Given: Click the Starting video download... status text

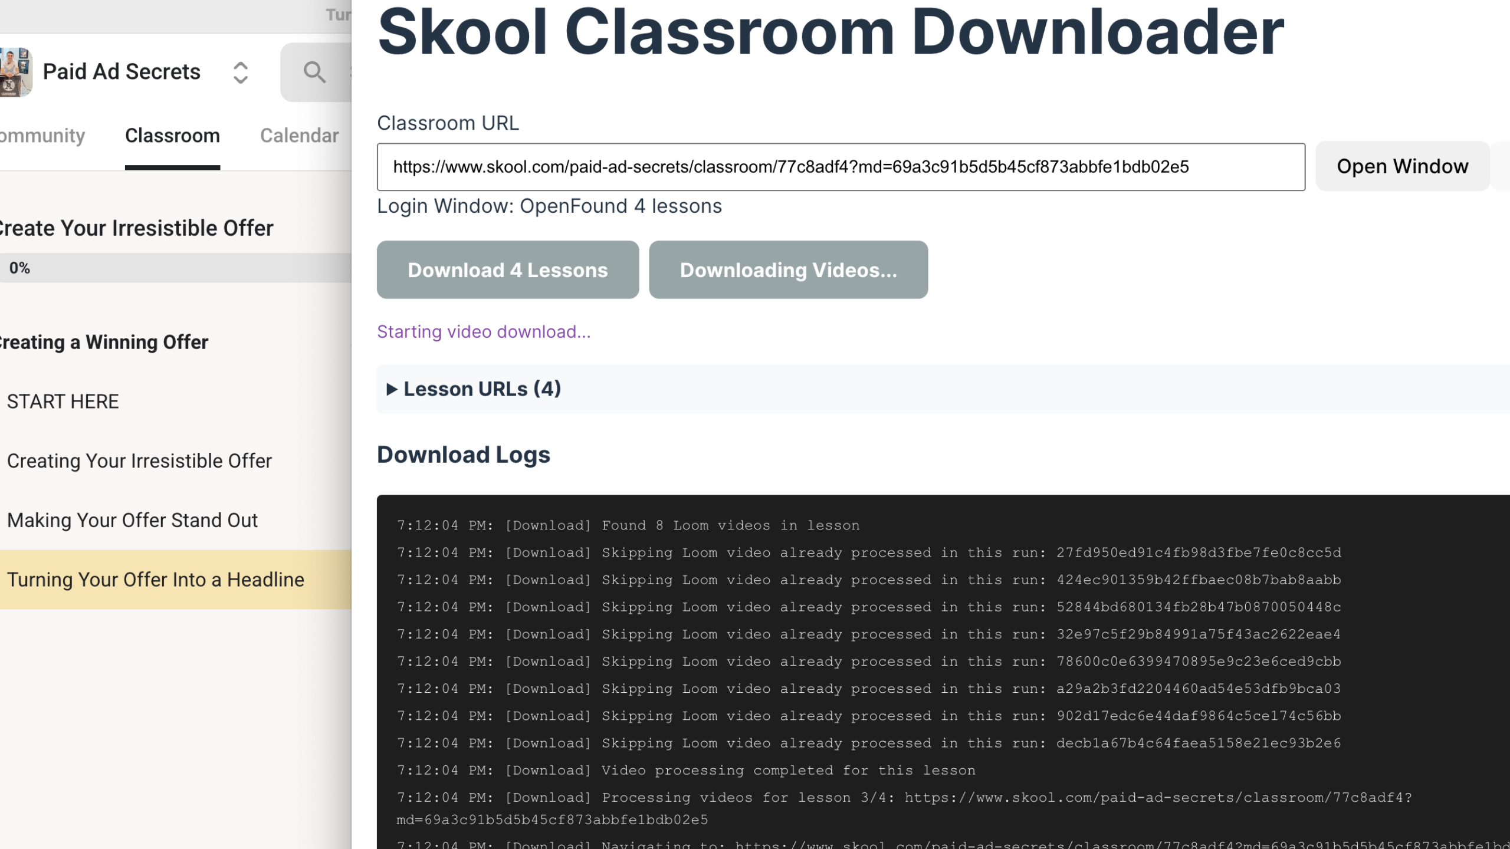Looking at the screenshot, I should pyautogui.click(x=484, y=332).
